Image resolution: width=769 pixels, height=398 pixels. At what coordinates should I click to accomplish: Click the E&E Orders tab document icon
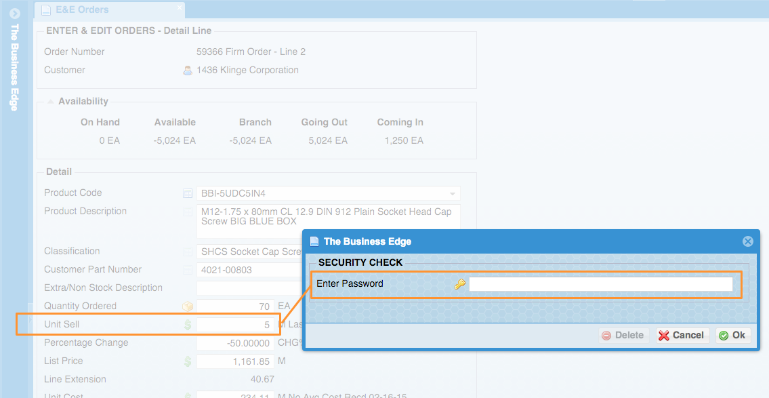pos(45,9)
